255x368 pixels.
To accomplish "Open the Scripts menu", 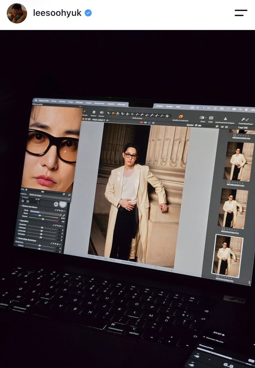I will pyautogui.click(x=169, y=106).
